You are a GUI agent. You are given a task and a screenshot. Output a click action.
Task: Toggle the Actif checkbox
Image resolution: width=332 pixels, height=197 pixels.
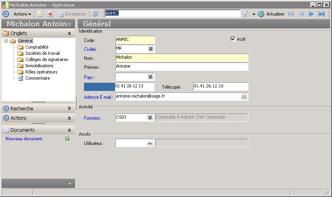[x=233, y=39]
